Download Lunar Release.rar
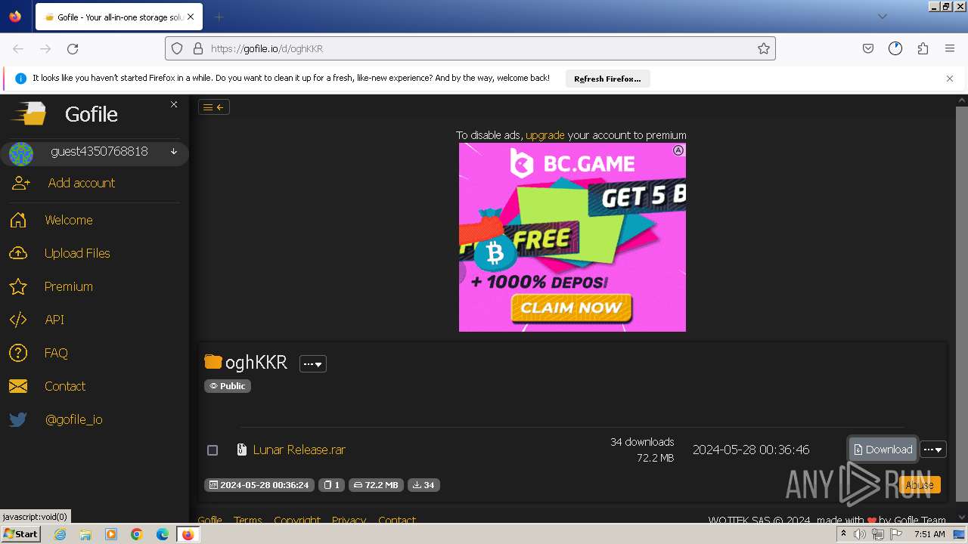This screenshot has width=968, height=544. (883, 450)
